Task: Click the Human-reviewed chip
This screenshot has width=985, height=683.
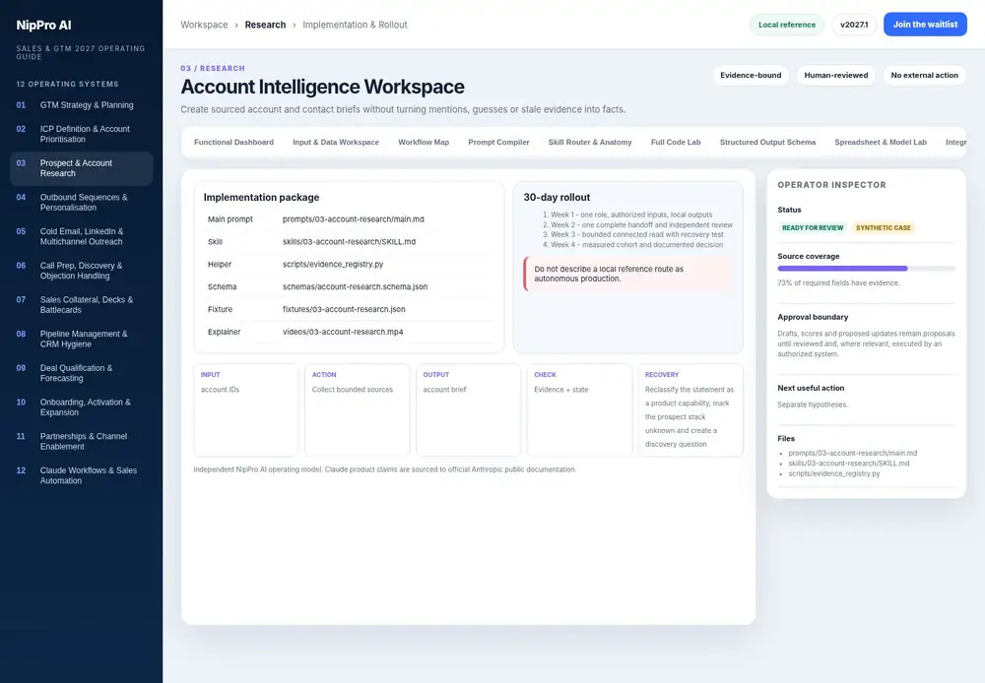Action: click(x=836, y=76)
